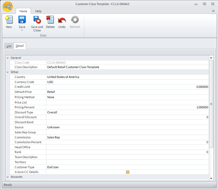Open the Save dropdown arrow
This screenshot has height=189, width=218.
(22, 30)
